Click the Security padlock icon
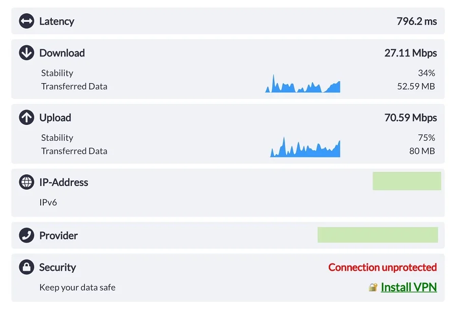The width and height of the screenshot is (458, 312). (x=26, y=267)
